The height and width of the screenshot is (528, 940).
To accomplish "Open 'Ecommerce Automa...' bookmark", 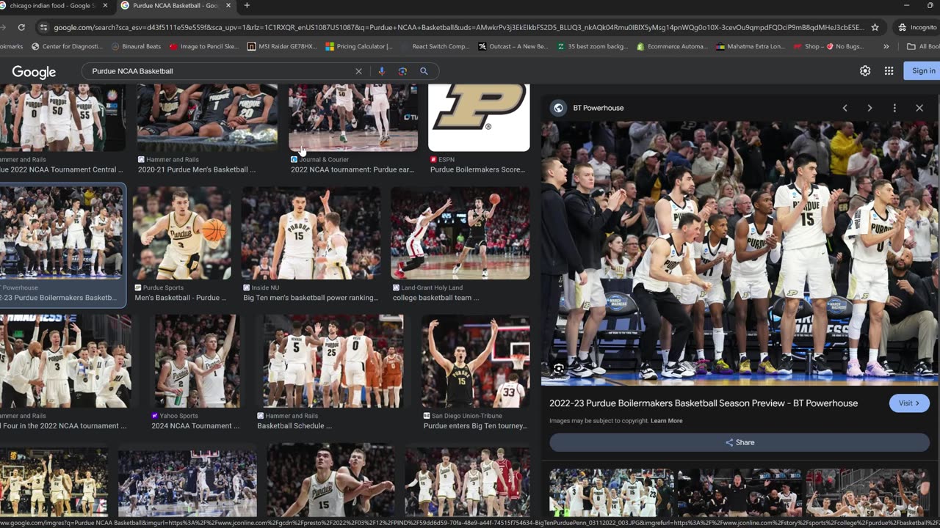I will 671,46.
